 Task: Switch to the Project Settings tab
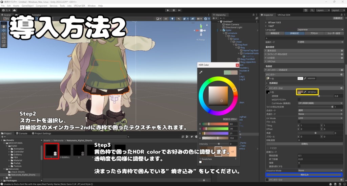coord(41,134)
